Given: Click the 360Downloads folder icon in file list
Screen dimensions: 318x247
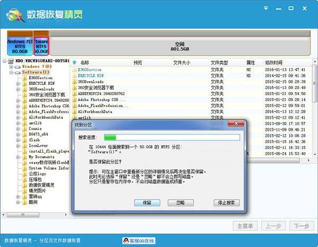Looking at the screenshot, I should [x=75, y=82].
